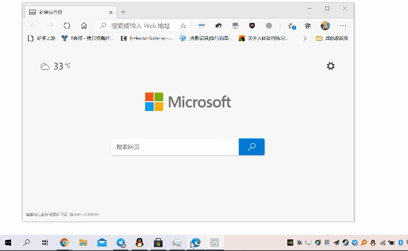Image resolution: width=408 pixels, height=251 pixels.
Task: Open the gray storefront extension icon
Action: [235, 26]
